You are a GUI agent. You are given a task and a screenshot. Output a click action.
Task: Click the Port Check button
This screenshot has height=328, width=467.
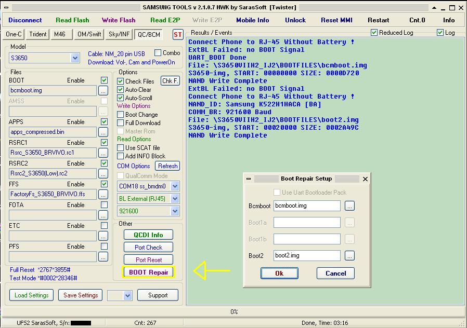point(148,247)
